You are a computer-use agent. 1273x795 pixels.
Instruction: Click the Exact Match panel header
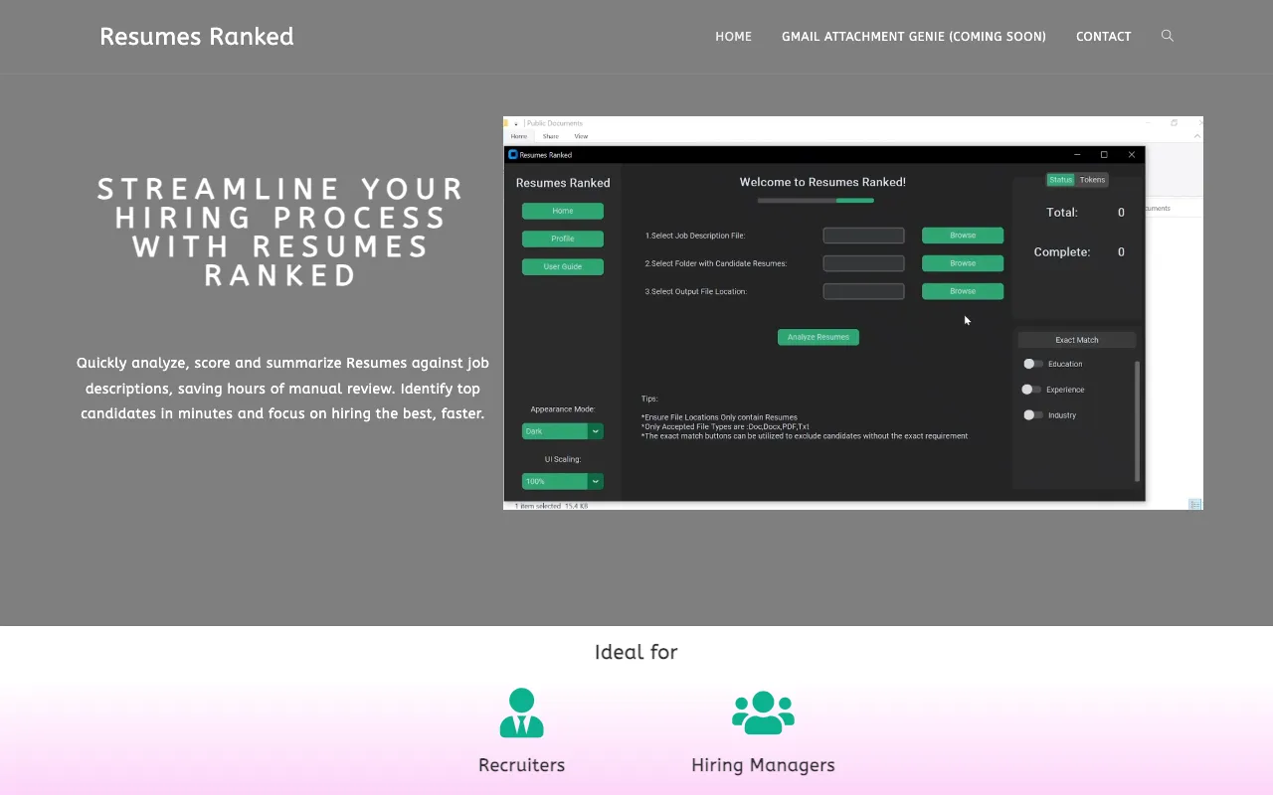point(1077,340)
